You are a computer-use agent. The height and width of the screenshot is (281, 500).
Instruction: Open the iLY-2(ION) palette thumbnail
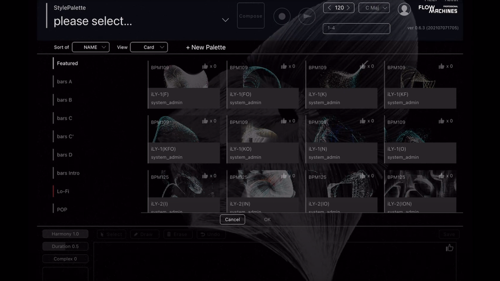point(420,184)
